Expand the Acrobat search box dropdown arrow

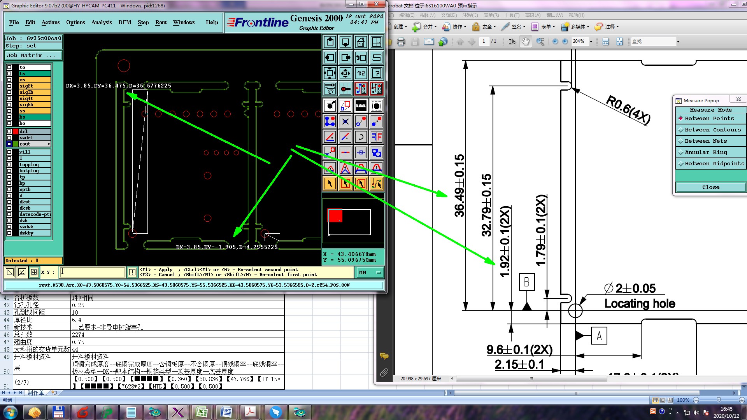pyautogui.click(x=678, y=42)
